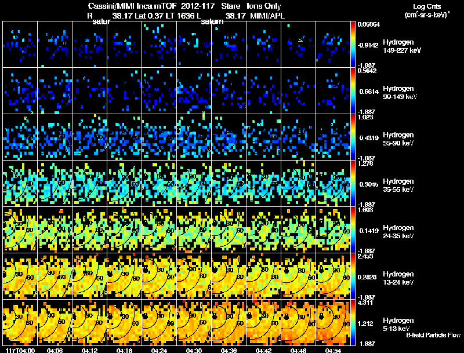Click the color bar for Hydrogen 5-13 keV
Screen dimensions: 464x353
(x=353, y=322)
